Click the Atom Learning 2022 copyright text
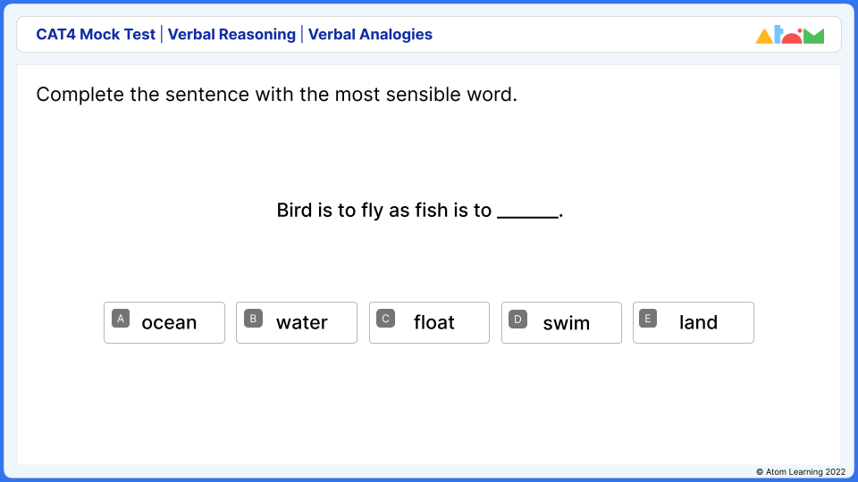 click(x=800, y=471)
